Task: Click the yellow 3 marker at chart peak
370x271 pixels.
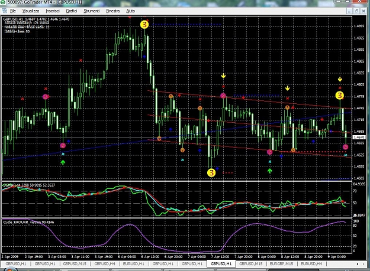Action: pyautogui.click(x=144, y=24)
